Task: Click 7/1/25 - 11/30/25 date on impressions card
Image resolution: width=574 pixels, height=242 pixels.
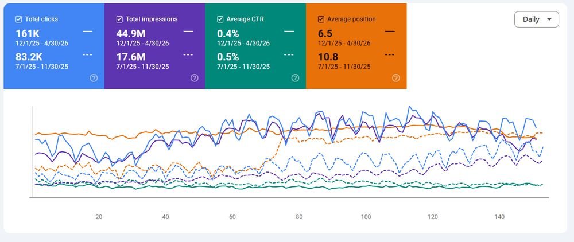Action: (x=143, y=67)
